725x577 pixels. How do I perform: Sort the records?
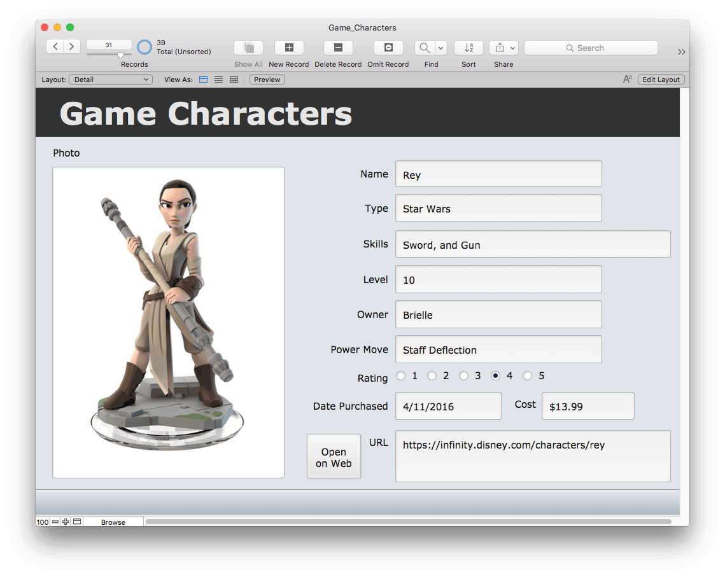468,47
